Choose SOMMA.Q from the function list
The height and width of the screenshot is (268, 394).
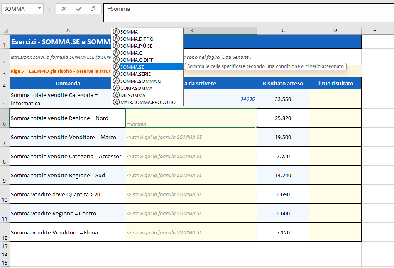[x=147, y=53]
